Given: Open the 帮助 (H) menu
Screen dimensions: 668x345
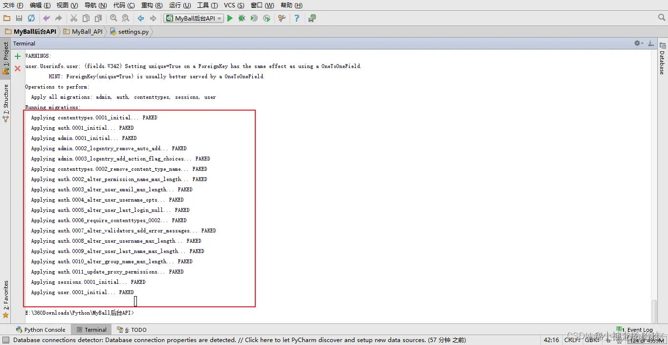Looking at the screenshot, I should coord(291,5).
